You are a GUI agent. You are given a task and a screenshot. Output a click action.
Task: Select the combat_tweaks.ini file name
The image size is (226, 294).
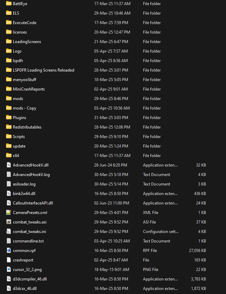click(x=29, y=232)
